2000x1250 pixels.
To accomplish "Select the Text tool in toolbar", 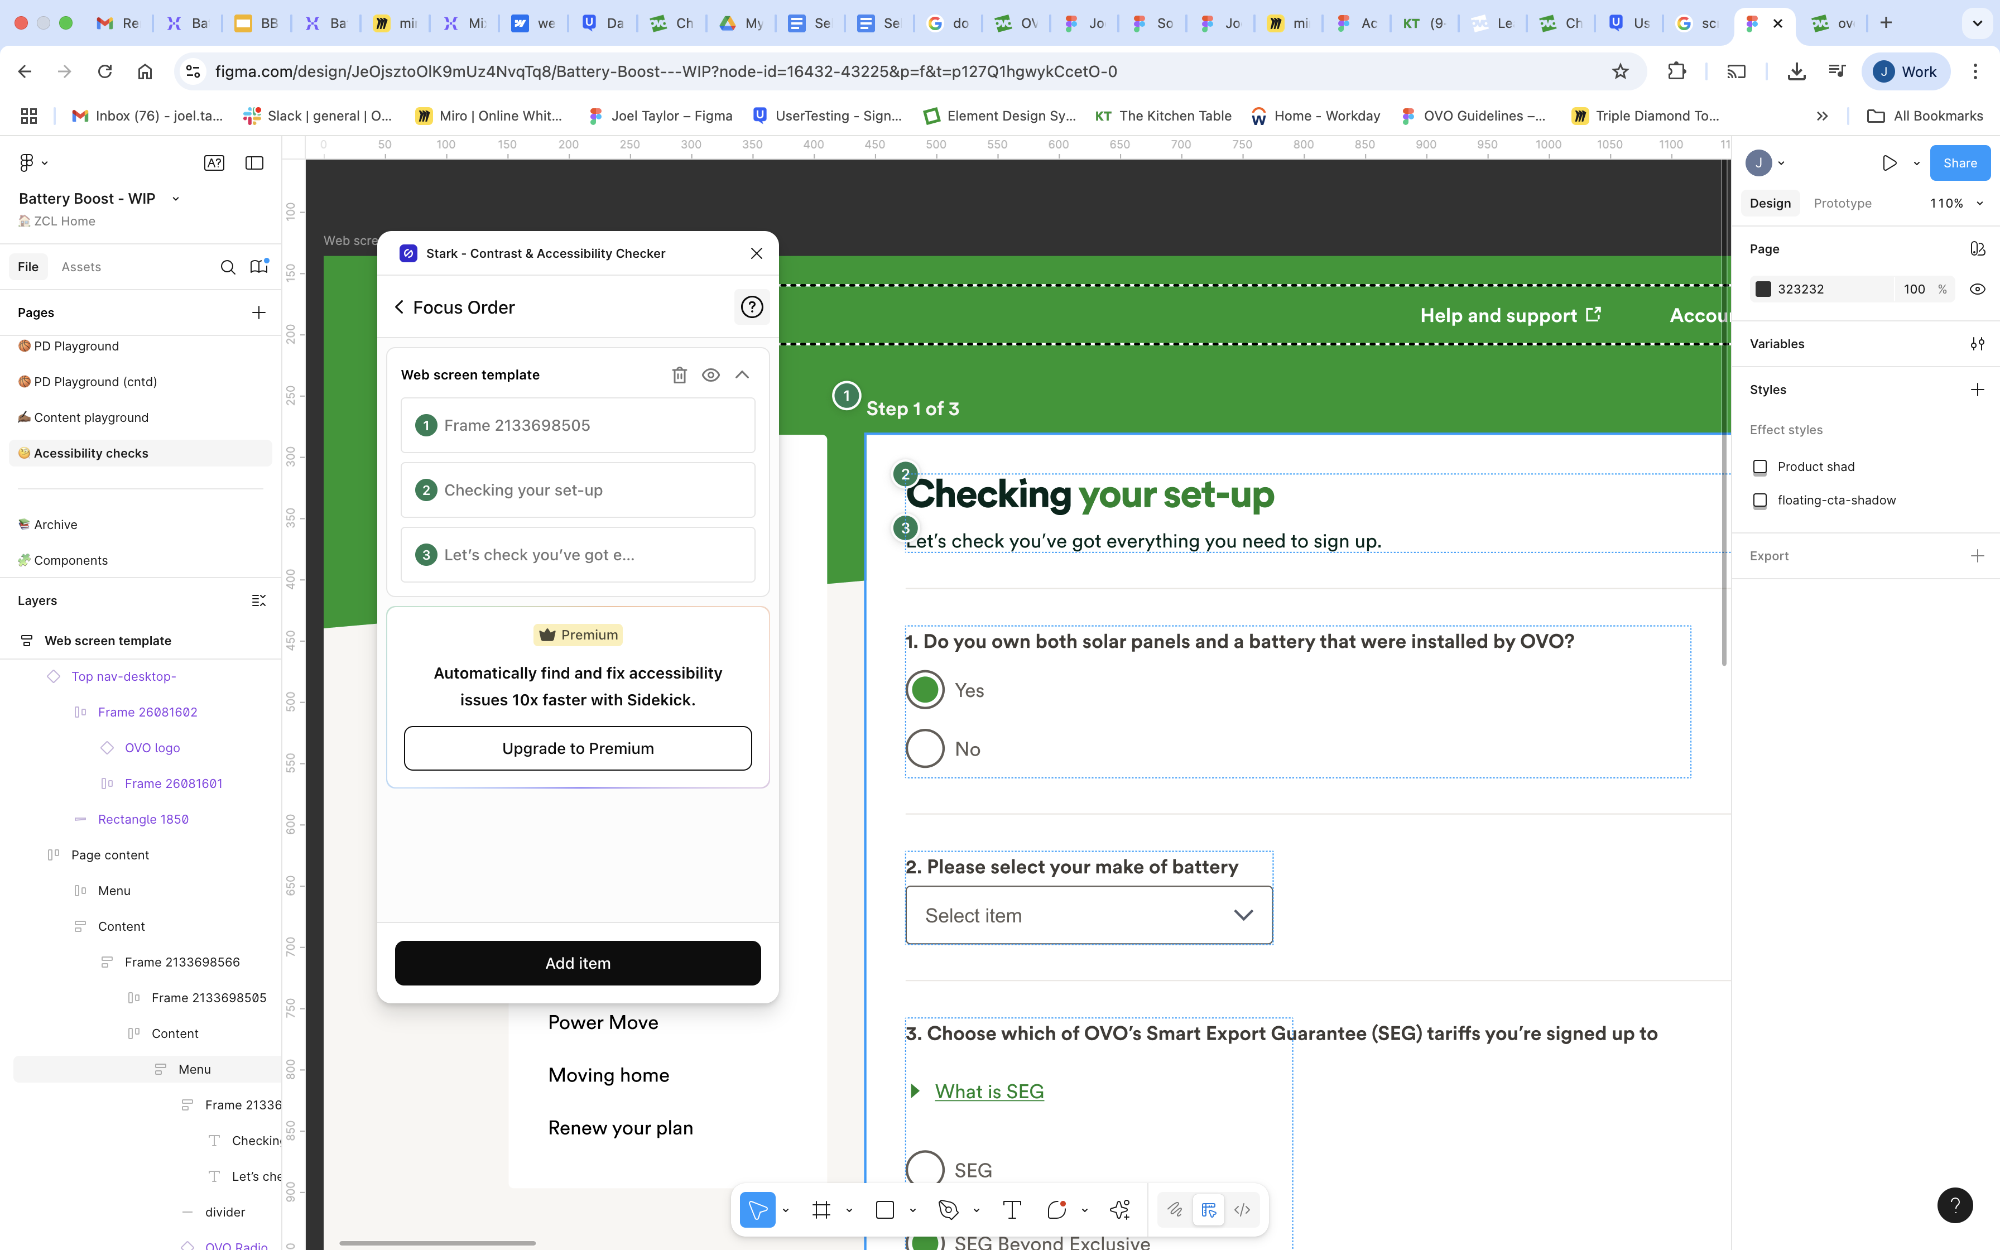I will click(1012, 1210).
